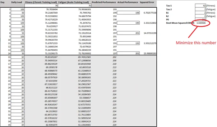Select the Root Mean Squared Error value 3.020506
217x127 pixels.
(201, 23)
